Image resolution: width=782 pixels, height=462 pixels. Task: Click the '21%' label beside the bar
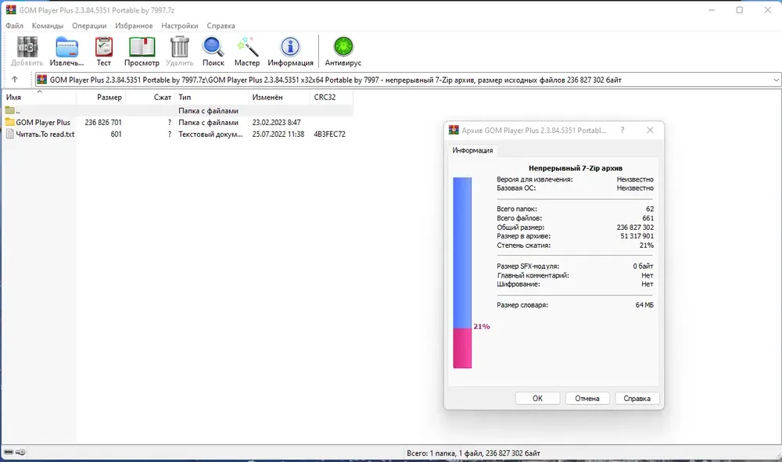click(x=482, y=327)
